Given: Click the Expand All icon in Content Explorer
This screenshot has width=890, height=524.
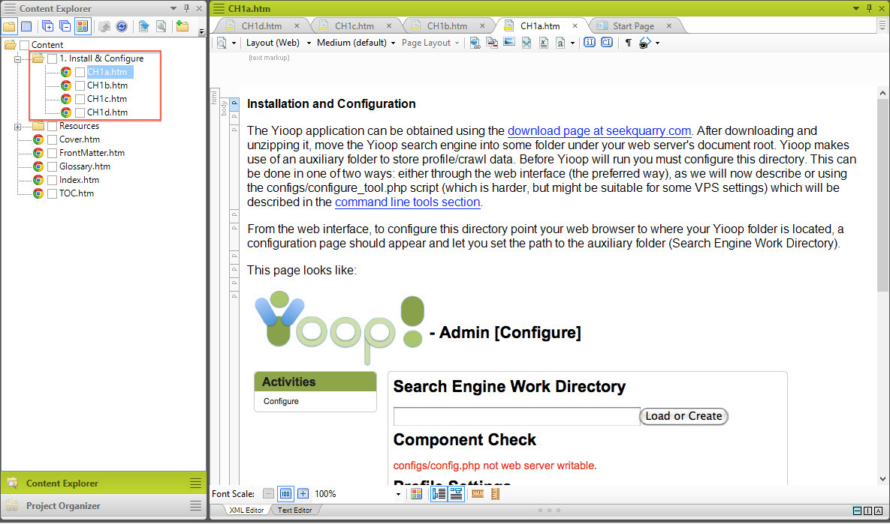Looking at the screenshot, I should pos(48,26).
